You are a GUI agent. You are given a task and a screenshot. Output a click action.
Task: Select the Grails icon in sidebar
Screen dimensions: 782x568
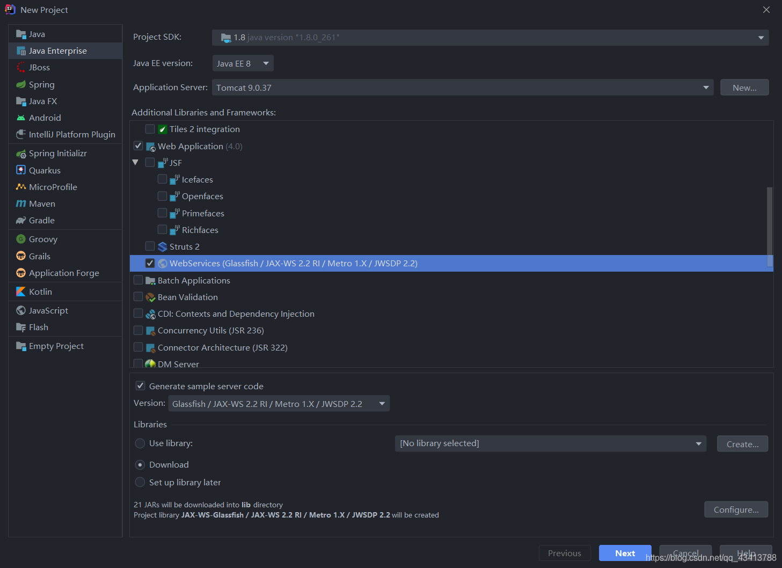tap(20, 256)
